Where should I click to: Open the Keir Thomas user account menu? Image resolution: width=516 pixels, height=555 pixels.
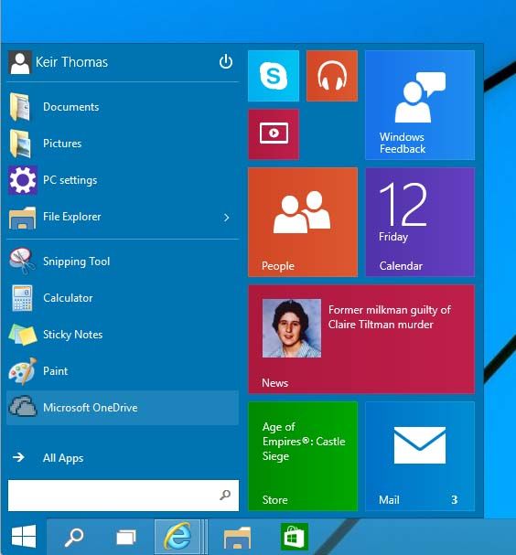coord(59,62)
